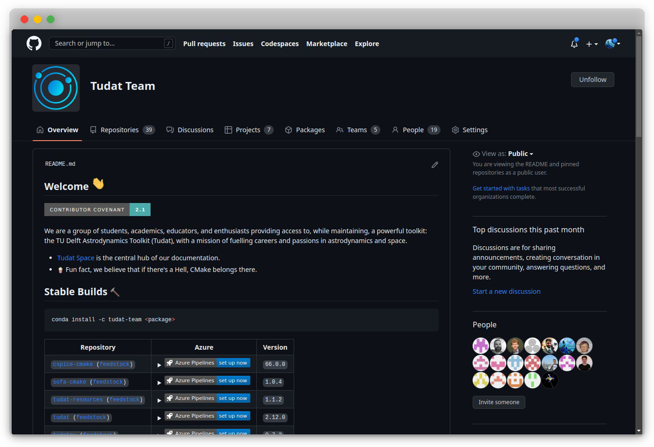
Task: Open Issues in top navigation
Action: [243, 44]
